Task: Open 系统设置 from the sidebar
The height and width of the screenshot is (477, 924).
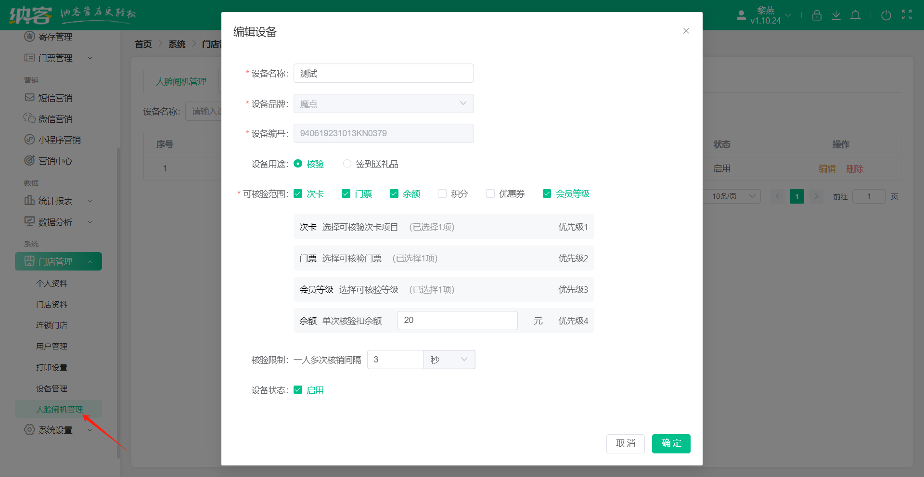Action: (x=55, y=430)
